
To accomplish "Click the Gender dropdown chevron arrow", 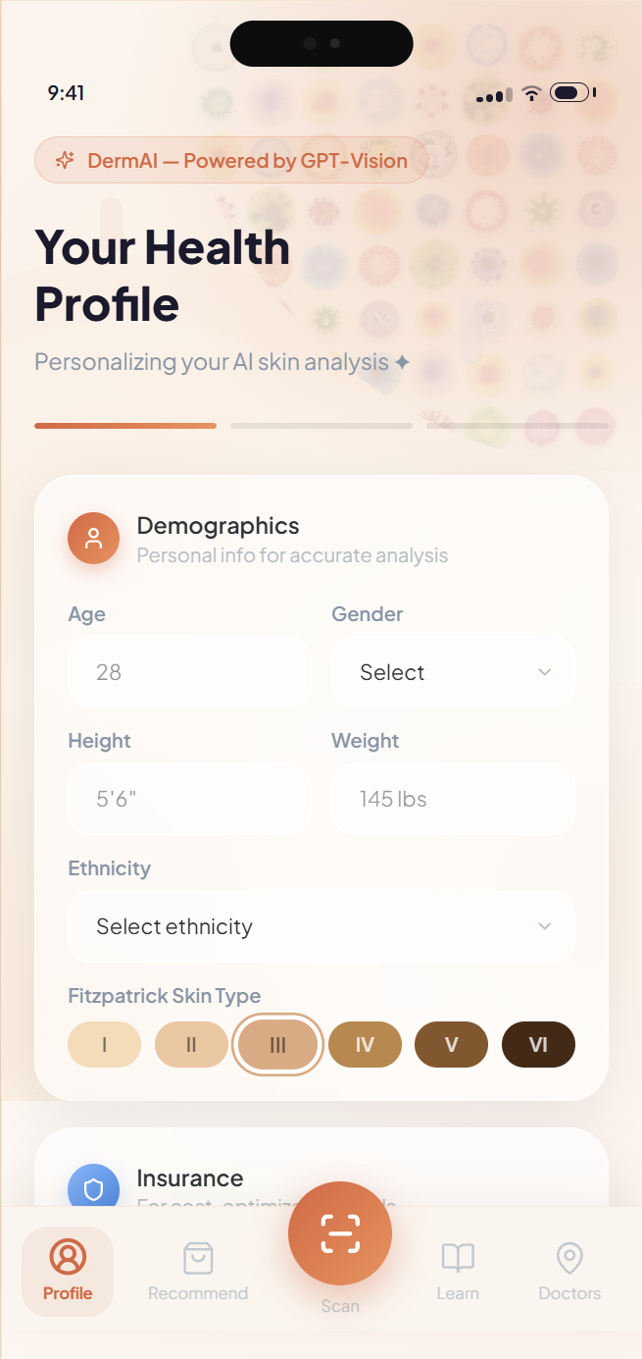I will [x=545, y=672].
